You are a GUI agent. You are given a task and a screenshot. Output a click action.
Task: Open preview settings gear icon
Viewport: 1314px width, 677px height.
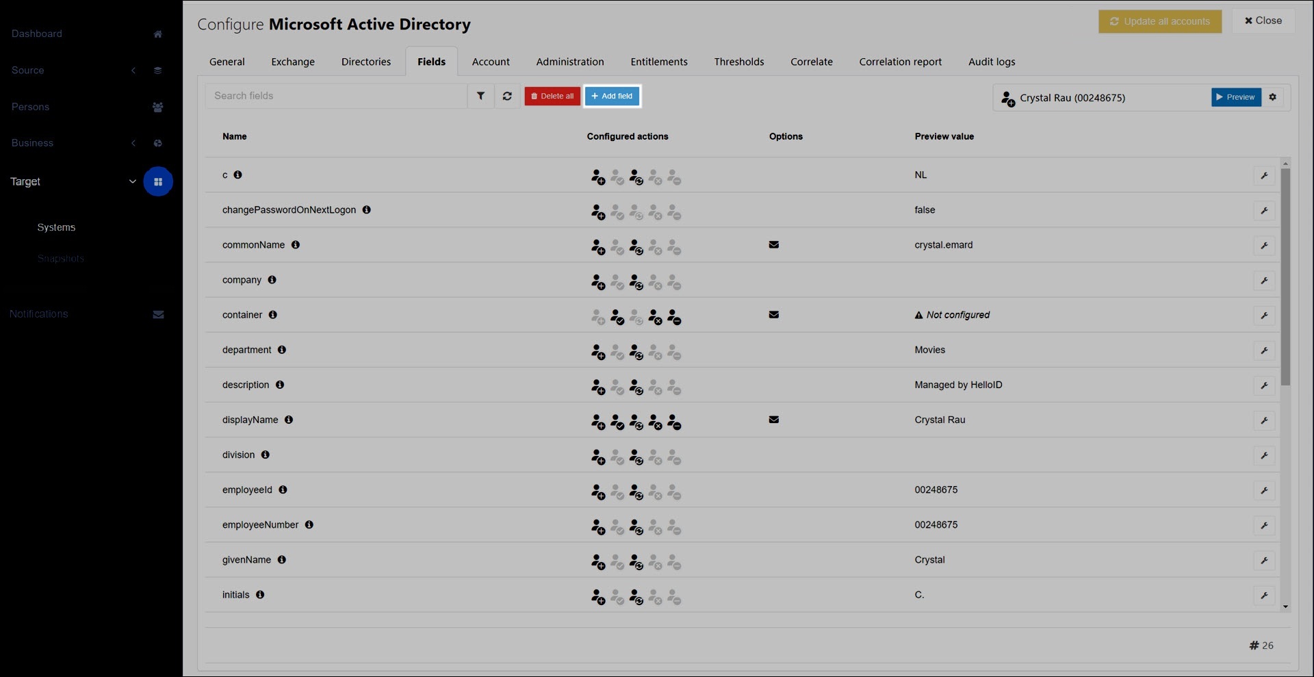pyautogui.click(x=1272, y=97)
